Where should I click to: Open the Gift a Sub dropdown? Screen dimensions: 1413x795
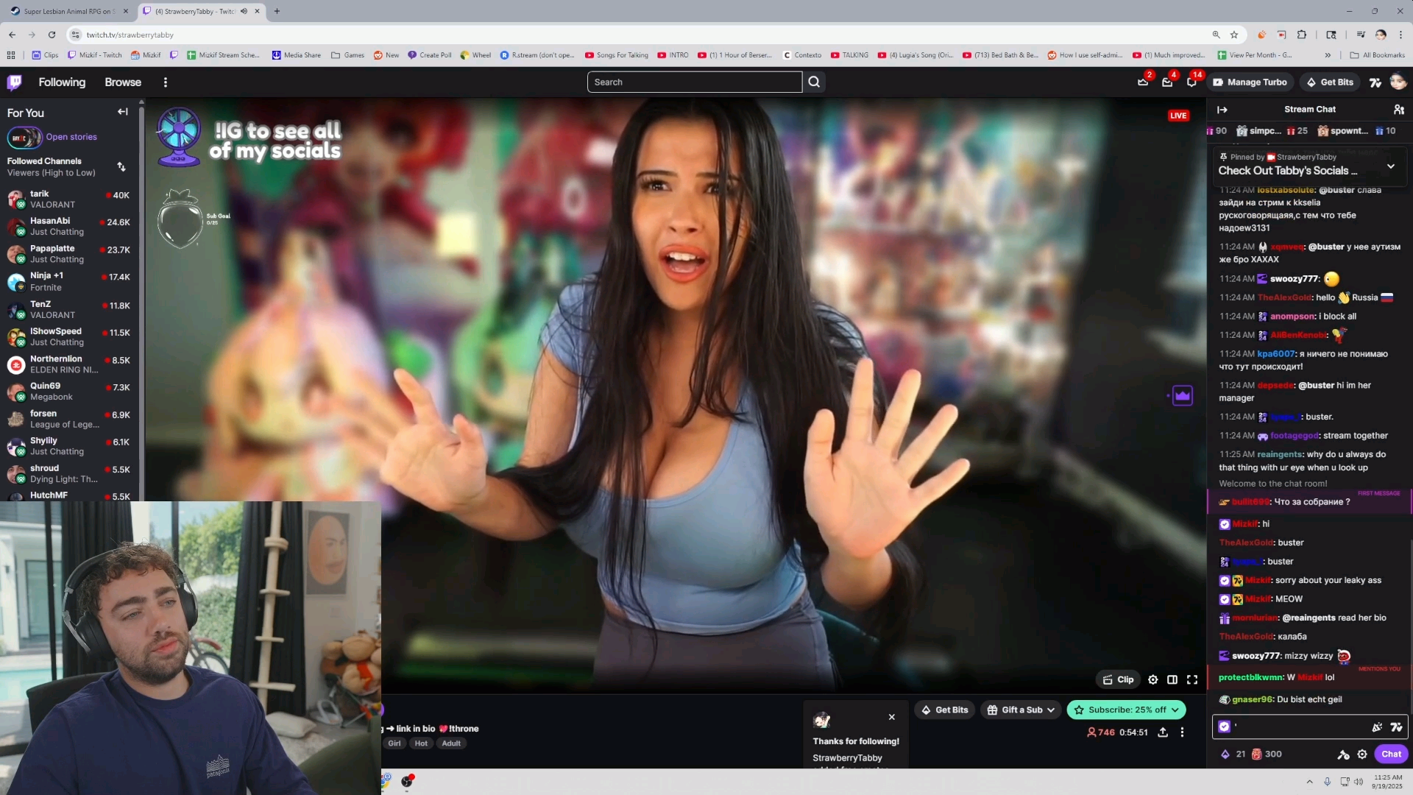click(x=1021, y=710)
